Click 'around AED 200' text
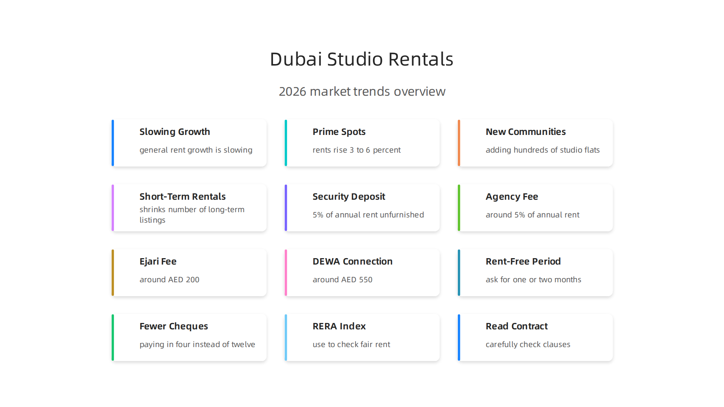The image size is (724, 407). (169, 280)
